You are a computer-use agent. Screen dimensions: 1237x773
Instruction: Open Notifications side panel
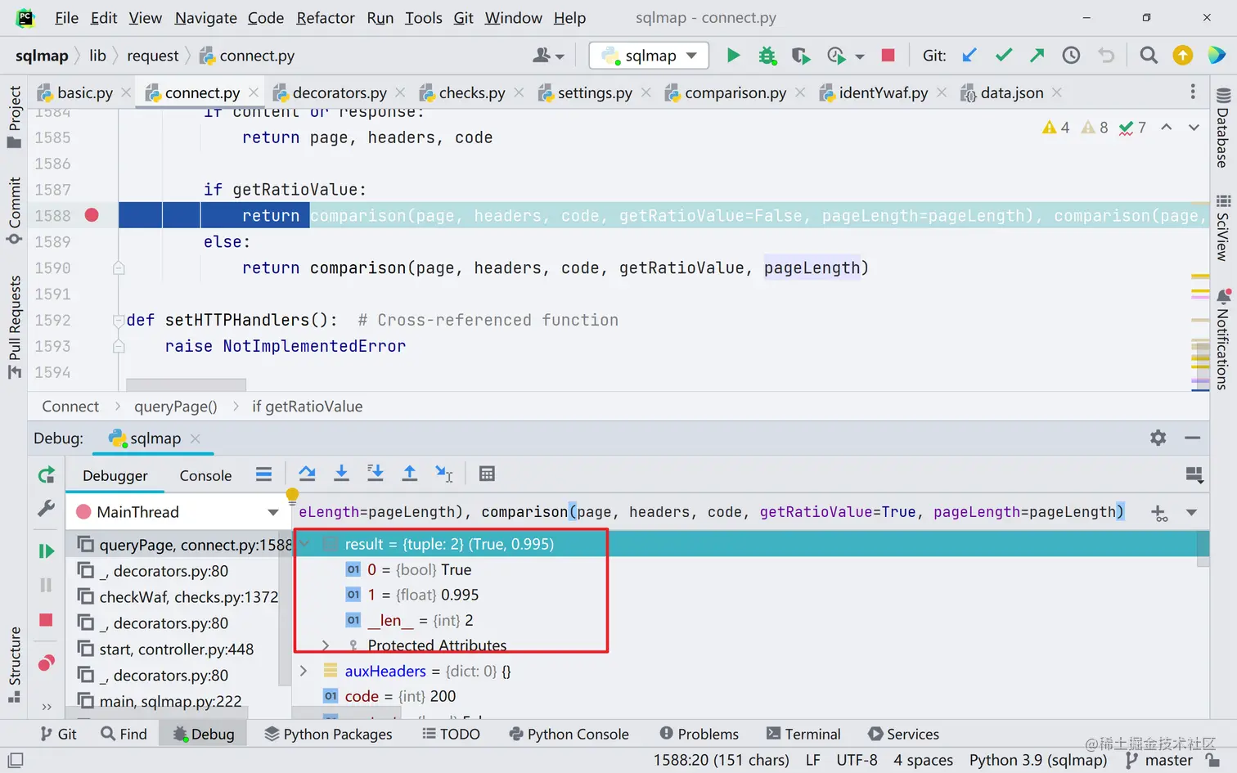1223,339
